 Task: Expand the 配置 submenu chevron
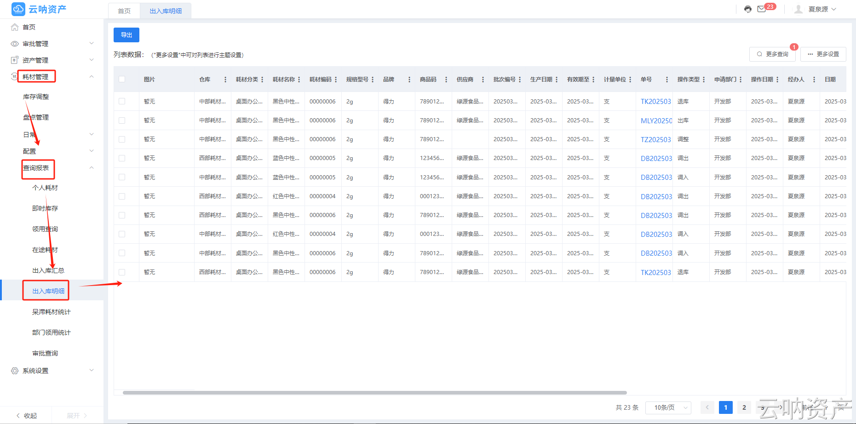pyautogui.click(x=92, y=151)
